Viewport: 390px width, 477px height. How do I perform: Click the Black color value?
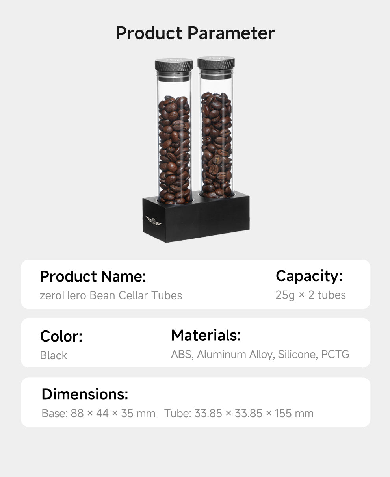tap(54, 355)
